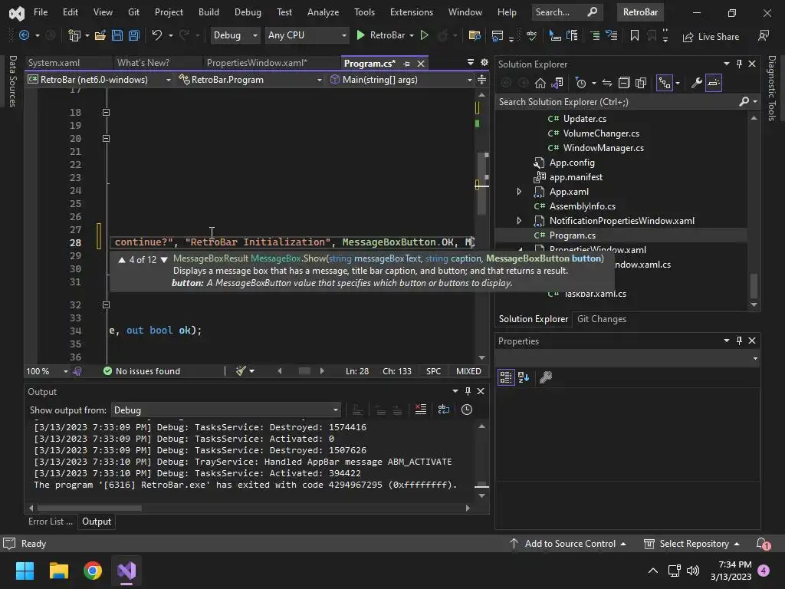Image resolution: width=785 pixels, height=589 pixels.
Task: Click the Uncomment selected lines icon
Action: [x=611, y=35]
